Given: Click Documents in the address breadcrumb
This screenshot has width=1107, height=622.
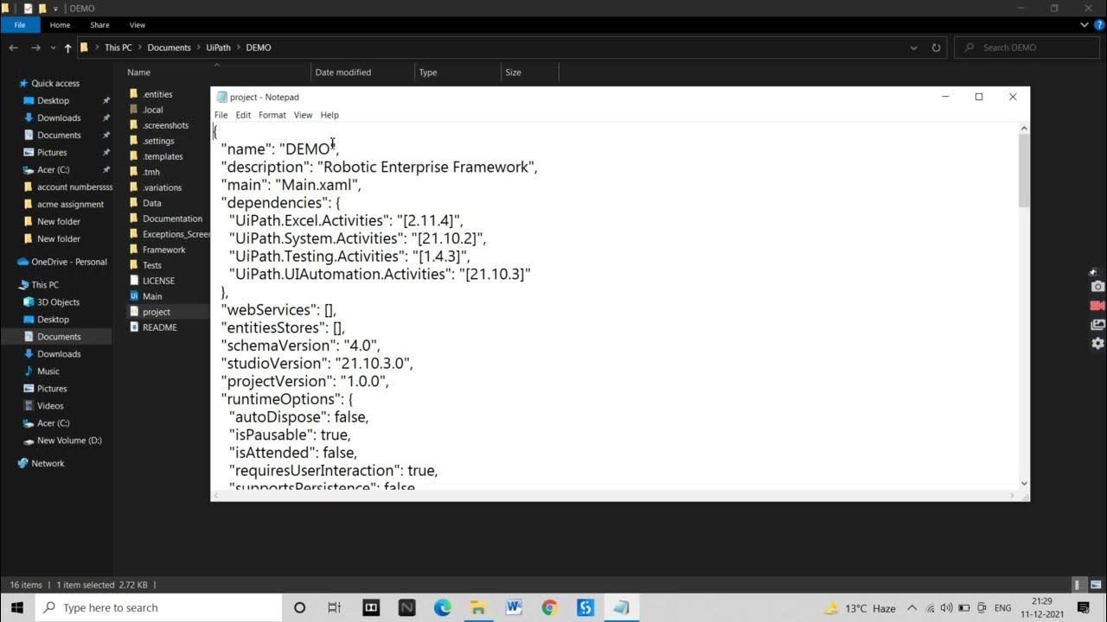Looking at the screenshot, I should [x=169, y=48].
